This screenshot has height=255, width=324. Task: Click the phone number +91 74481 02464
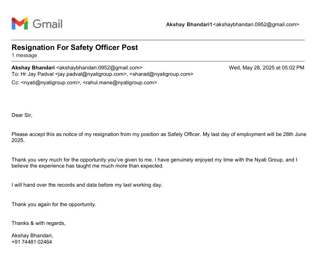click(32, 242)
